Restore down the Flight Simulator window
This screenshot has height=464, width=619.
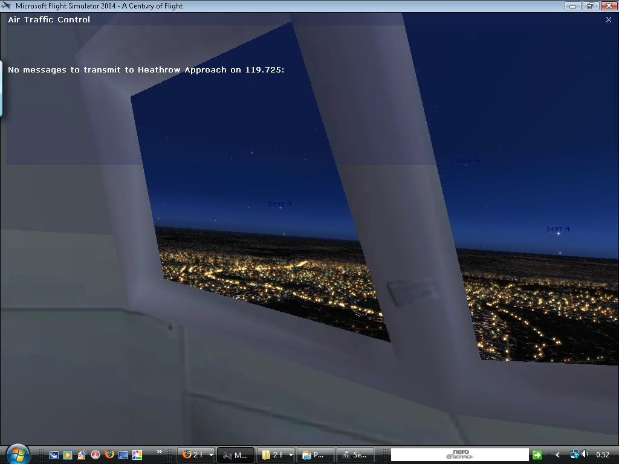tap(591, 5)
